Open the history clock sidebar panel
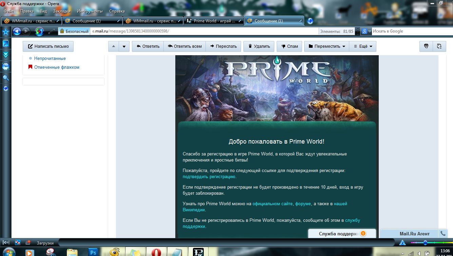Viewport: 453px width, 256px height. pos(5,66)
